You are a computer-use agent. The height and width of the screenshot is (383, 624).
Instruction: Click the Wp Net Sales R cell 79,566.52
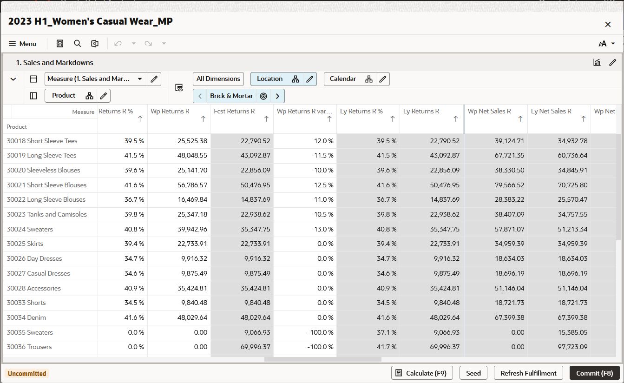point(496,185)
